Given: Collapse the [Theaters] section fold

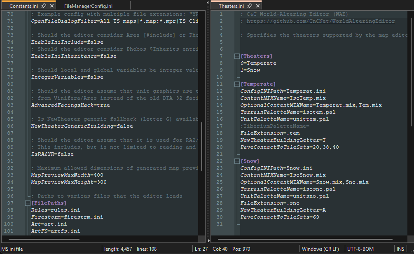Looking at the screenshot, I should 237,56.
